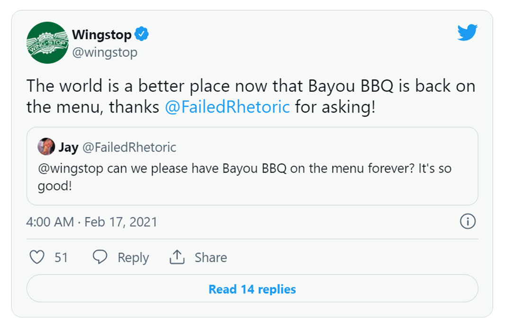Viewport: 506px width, 328px height.
Task: Click the "Read 14 replies" button
Action: point(252,289)
